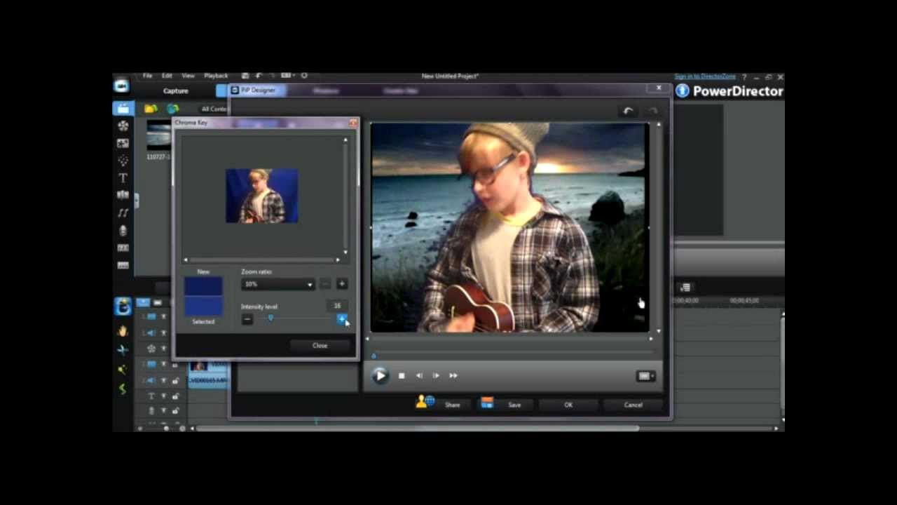The height and width of the screenshot is (505, 897).
Task: Open the Transition Room icon
Action: (x=123, y=195)
